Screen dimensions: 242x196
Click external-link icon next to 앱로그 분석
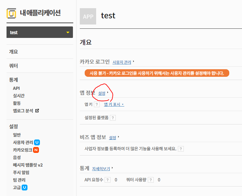pyautogui.click(x=37, y=110)
